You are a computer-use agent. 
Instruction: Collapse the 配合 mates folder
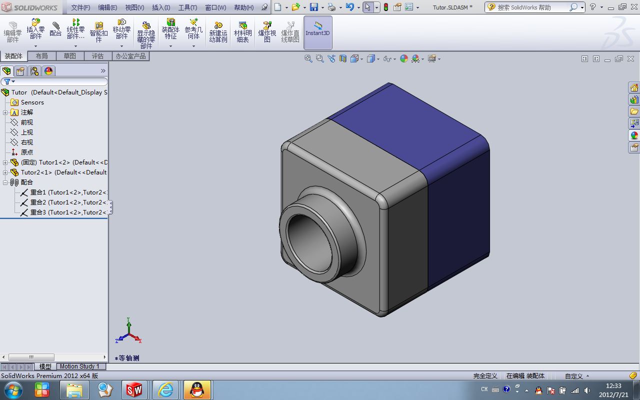click(x=5, y=182)
